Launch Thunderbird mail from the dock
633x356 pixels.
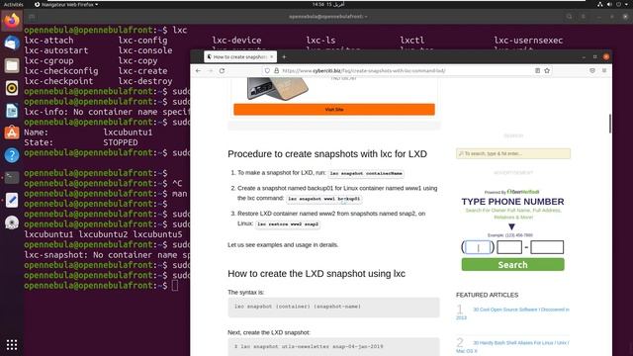coord(12,43)
